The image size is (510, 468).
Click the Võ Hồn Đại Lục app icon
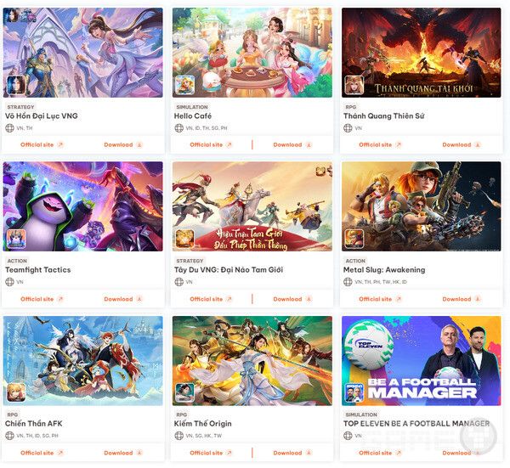(16, 85)
